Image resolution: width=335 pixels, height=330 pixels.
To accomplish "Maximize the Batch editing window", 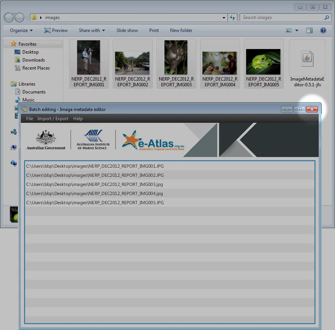I will pyautogui.click(x=299, y=109).
